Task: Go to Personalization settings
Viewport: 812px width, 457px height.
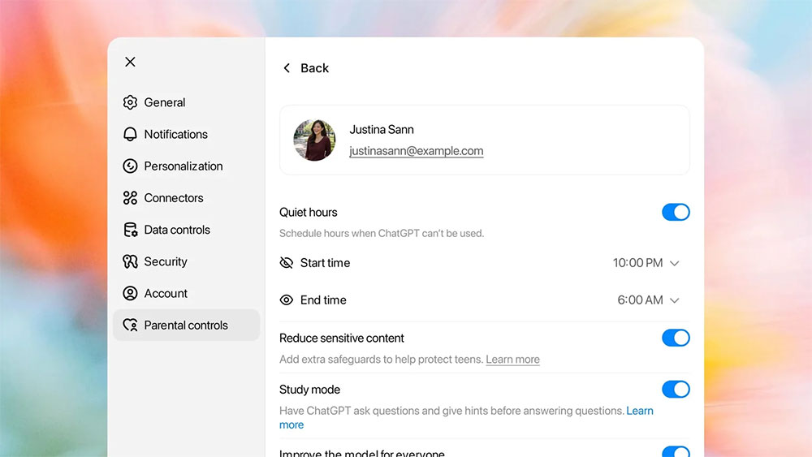Action: point(187,166)
